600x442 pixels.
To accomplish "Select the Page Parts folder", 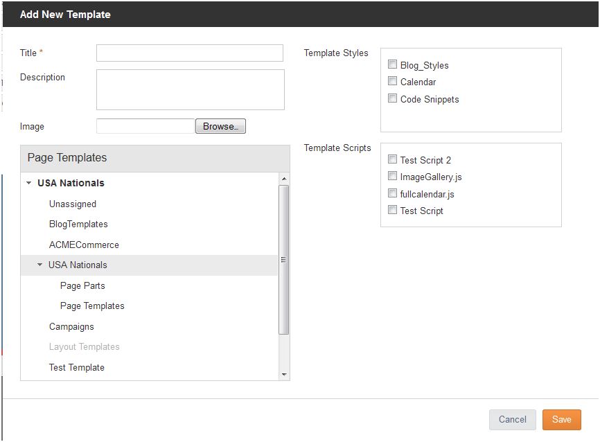I will coord(82,286).
